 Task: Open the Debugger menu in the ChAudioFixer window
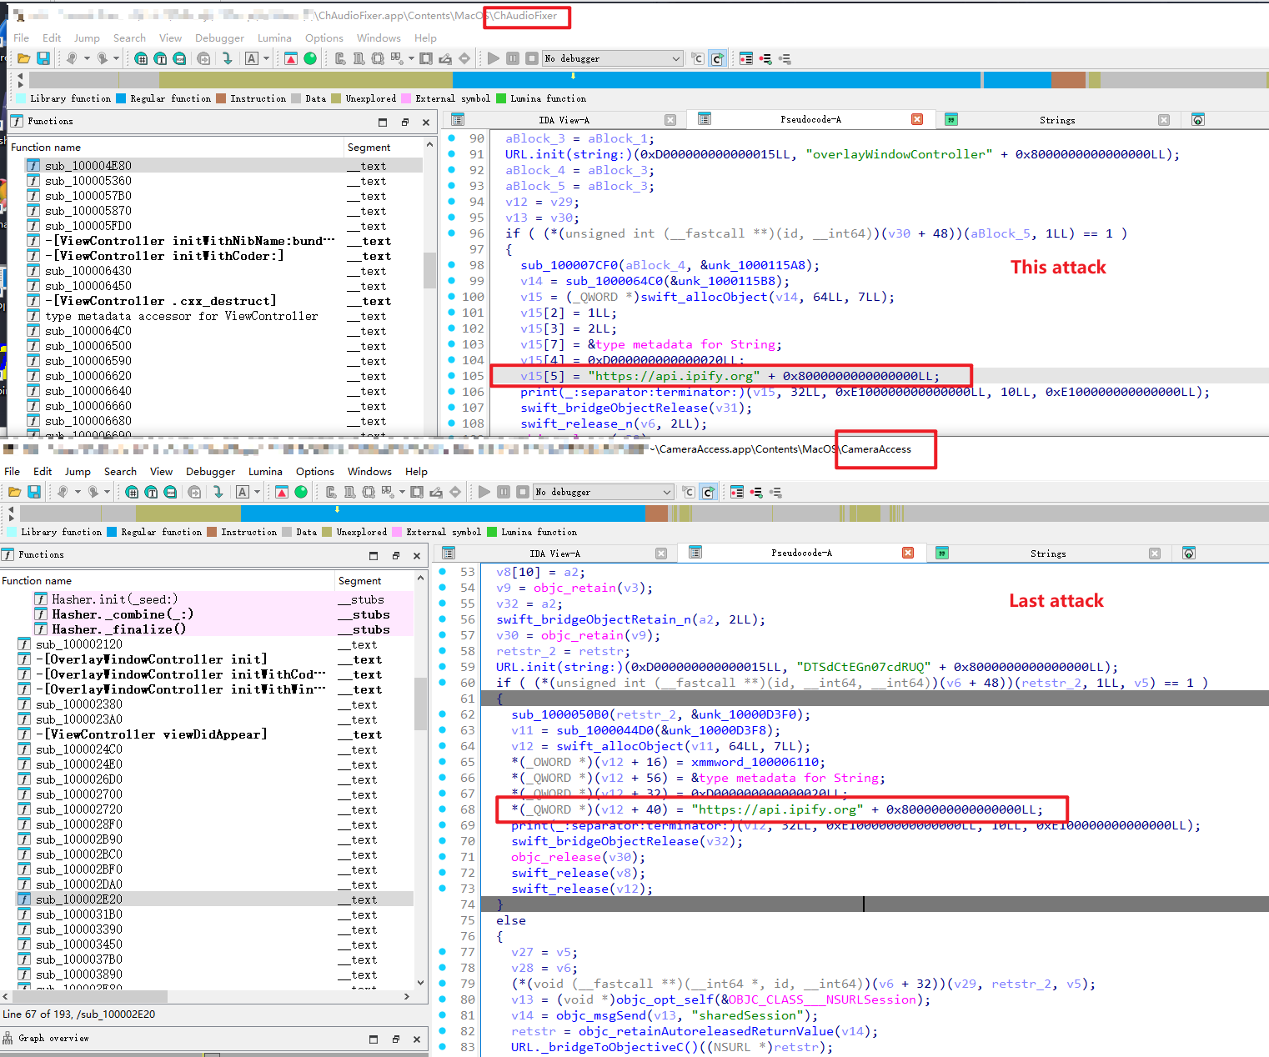coord(219,38)
